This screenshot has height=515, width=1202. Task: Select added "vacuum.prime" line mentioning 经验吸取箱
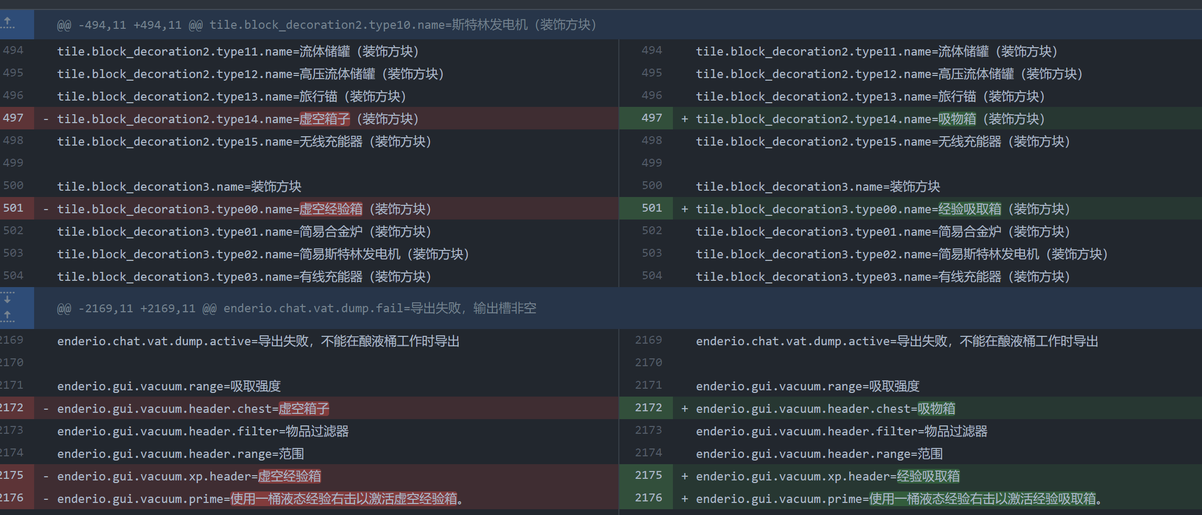tap(899, 499)
